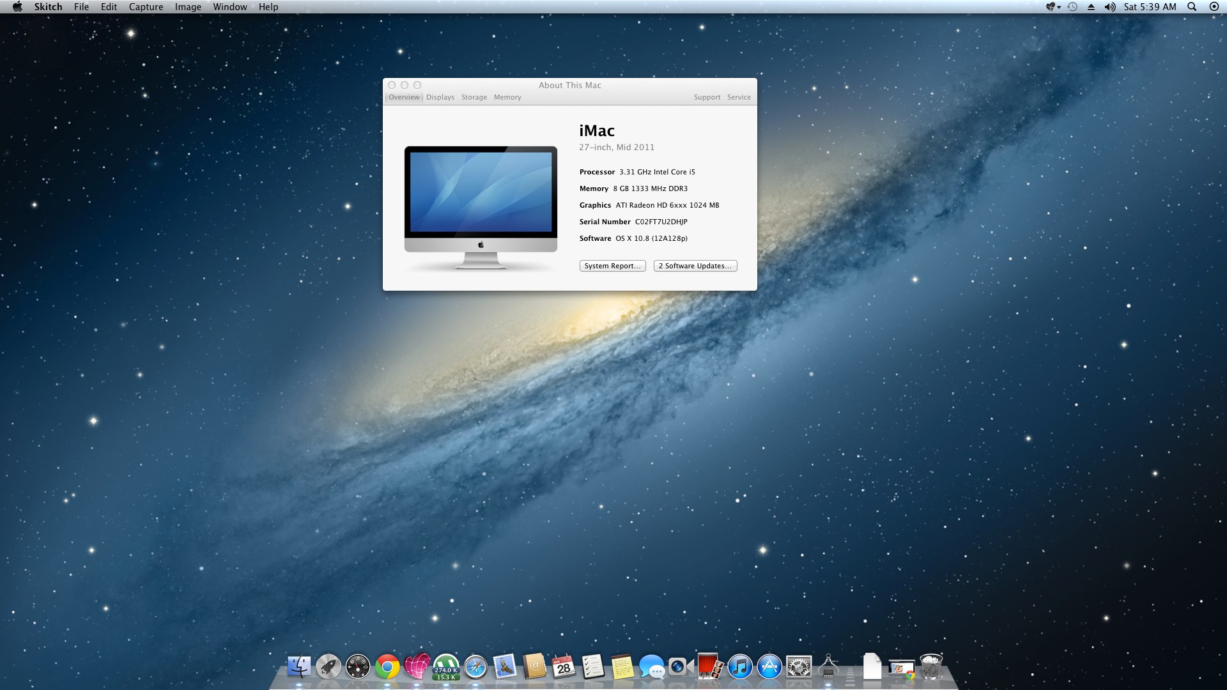
Task: Click the 2 Software Updates… button
Action: [695, 266]
